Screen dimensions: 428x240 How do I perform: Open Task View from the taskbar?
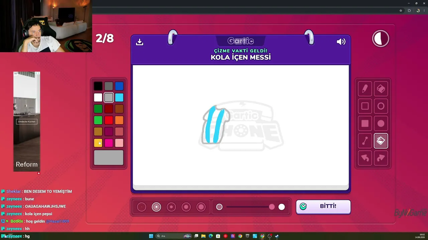coord(196,236)
